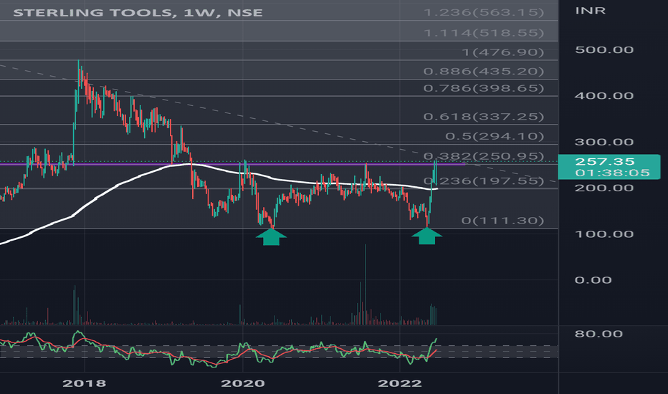
Task: Select the 0.886(435.20) Fibonacci level label
Action: click(x=484, y=71)
